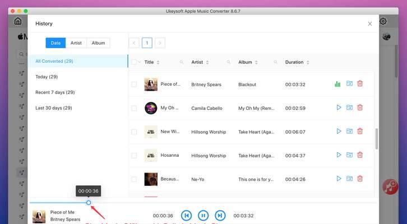Tick the checkbox for New Wine row
Screen dimensions: 407x224
click(134, 132)
